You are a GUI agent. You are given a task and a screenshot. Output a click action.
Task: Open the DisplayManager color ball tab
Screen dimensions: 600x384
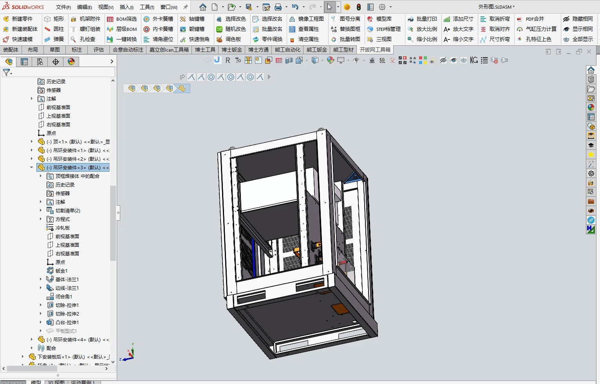pos(71,62)
